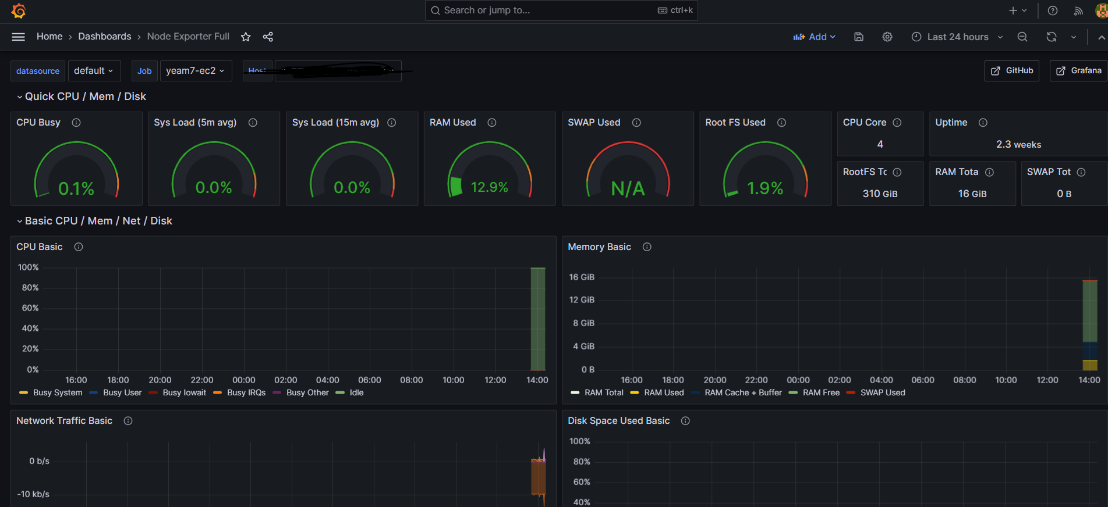Open the plus new-item dropdown
Viewport: 1108px width, 507px height.
pos(1018,10)
